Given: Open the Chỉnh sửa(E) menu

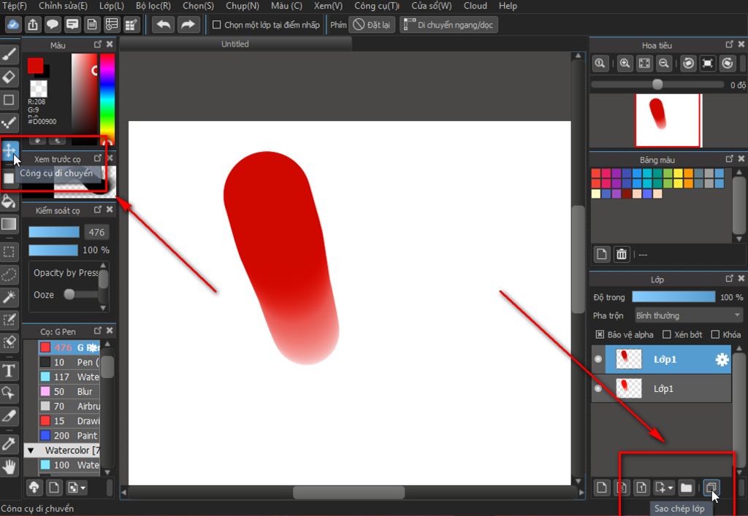Looking at the screenshot, I should click(63, 6).
